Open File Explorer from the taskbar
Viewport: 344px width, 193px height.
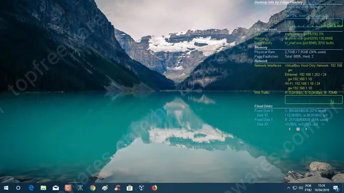(x=43, y=188)
